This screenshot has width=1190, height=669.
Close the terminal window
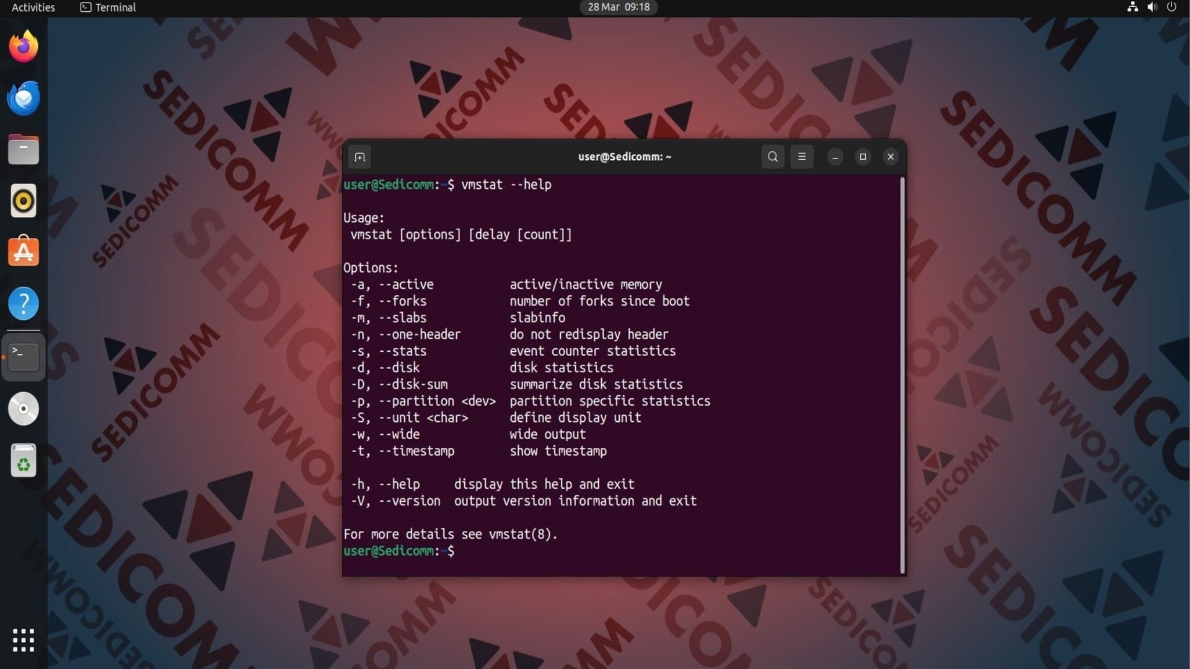[x=891, y=157]
